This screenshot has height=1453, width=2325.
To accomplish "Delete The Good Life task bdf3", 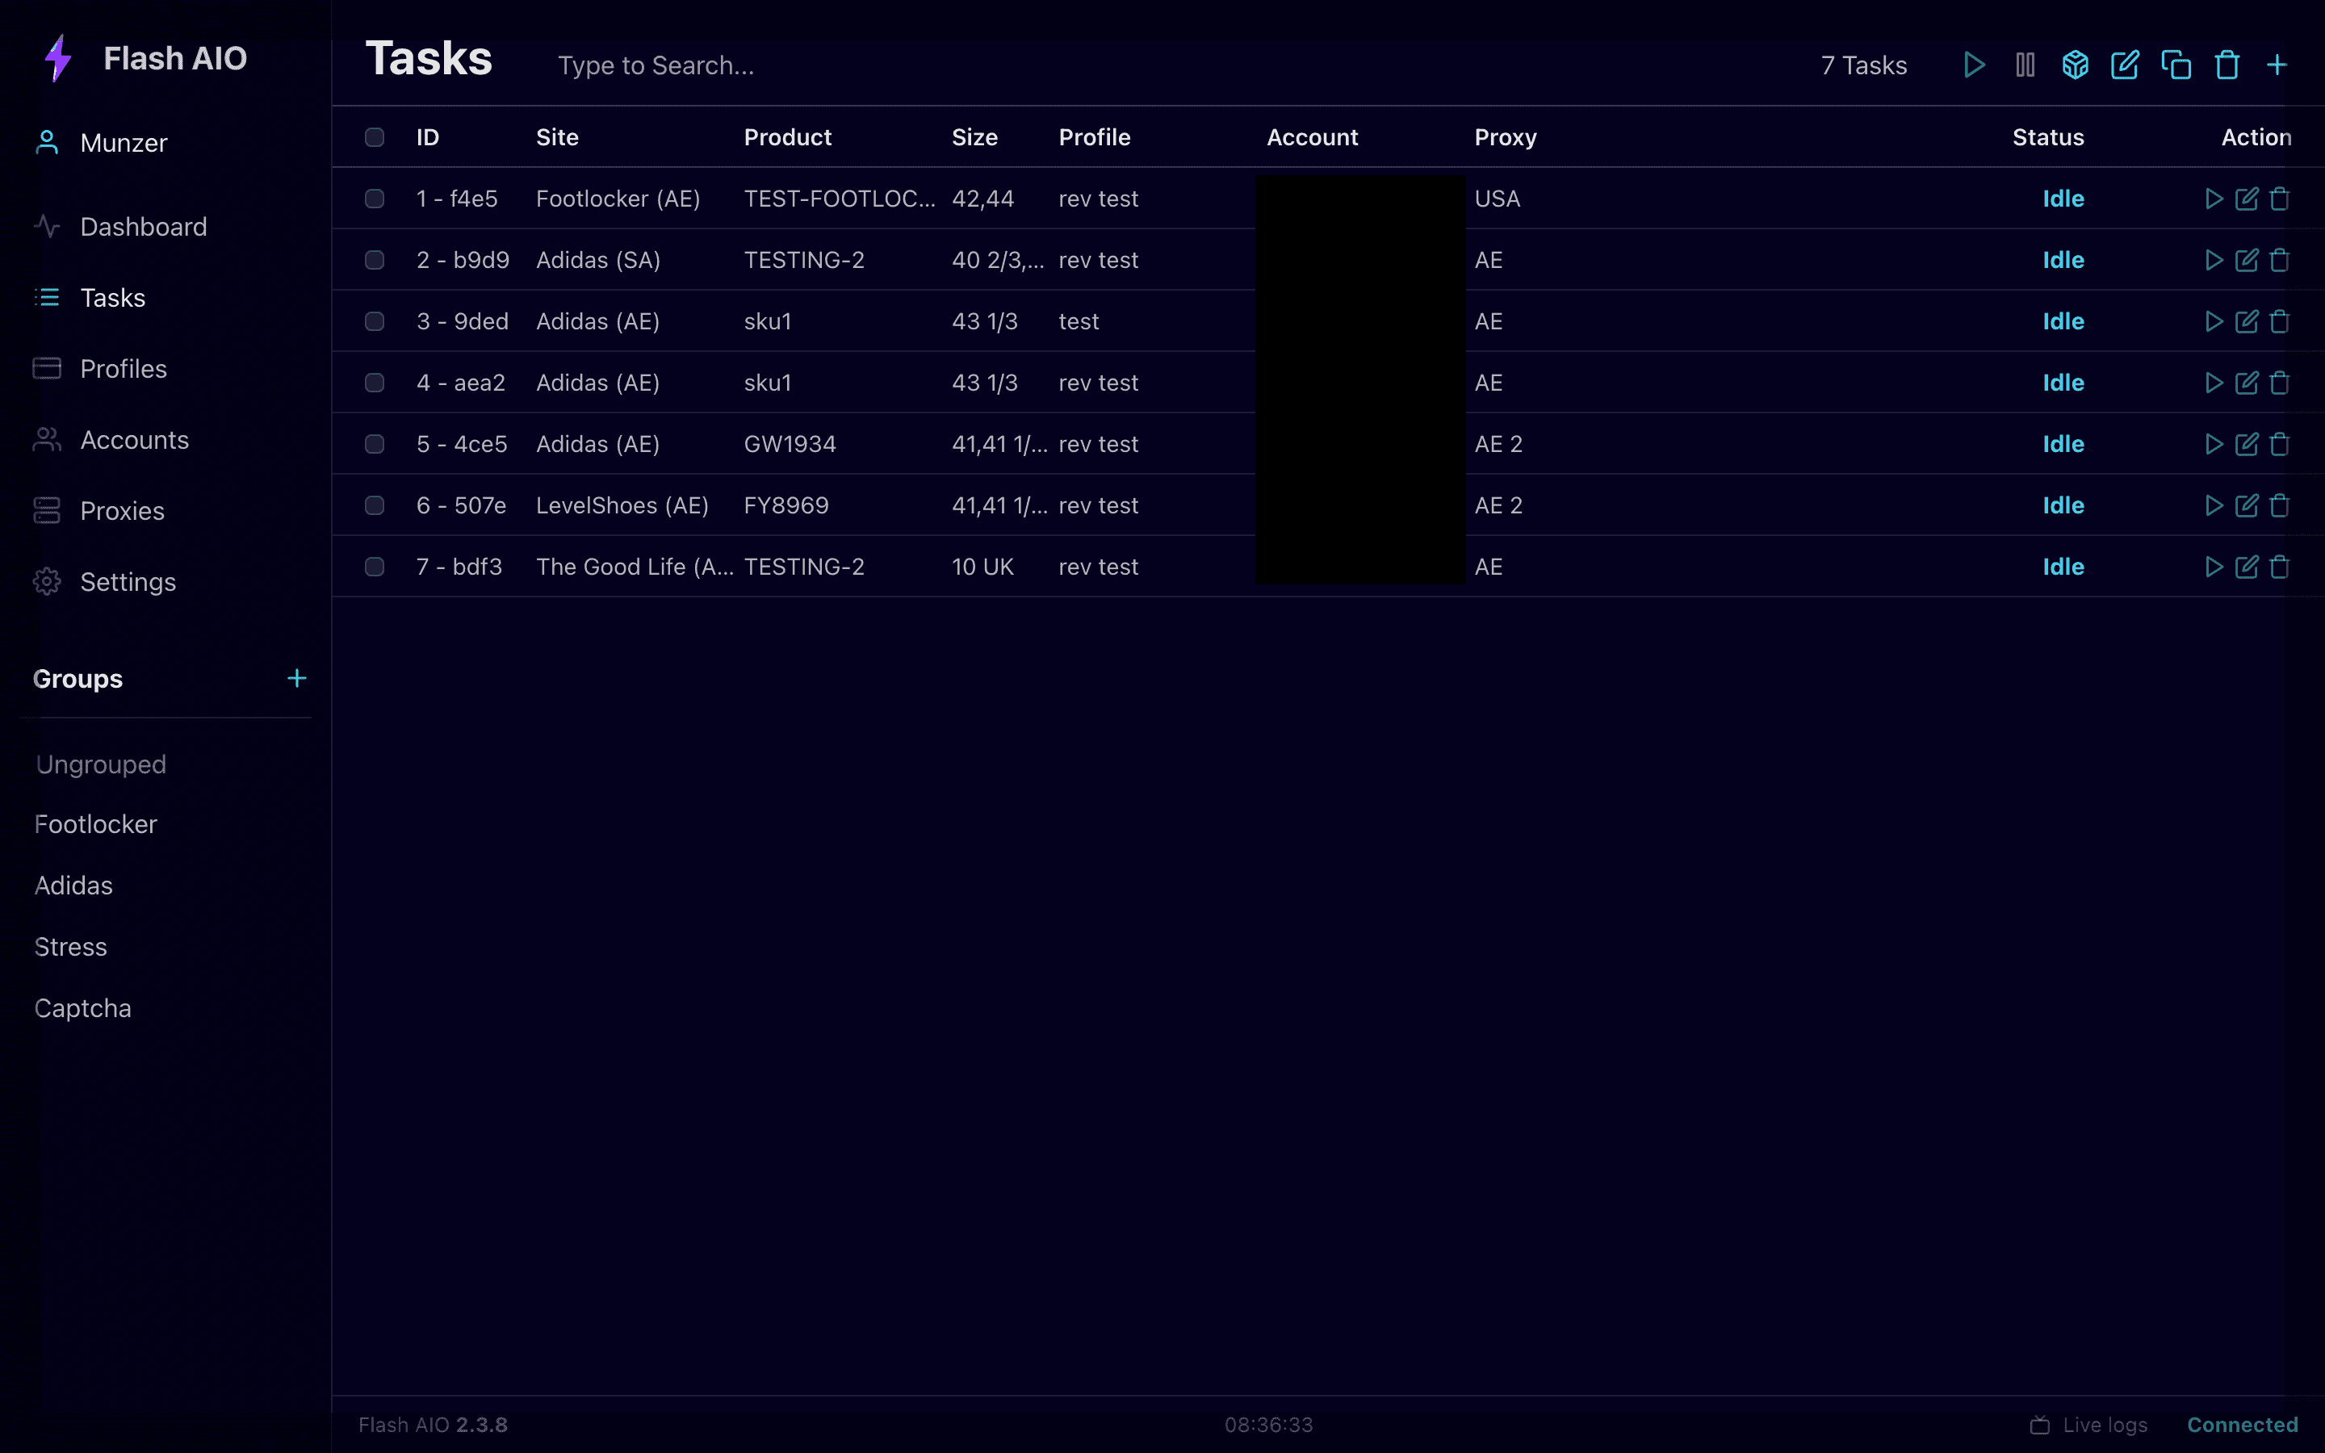I will 2279,567.
